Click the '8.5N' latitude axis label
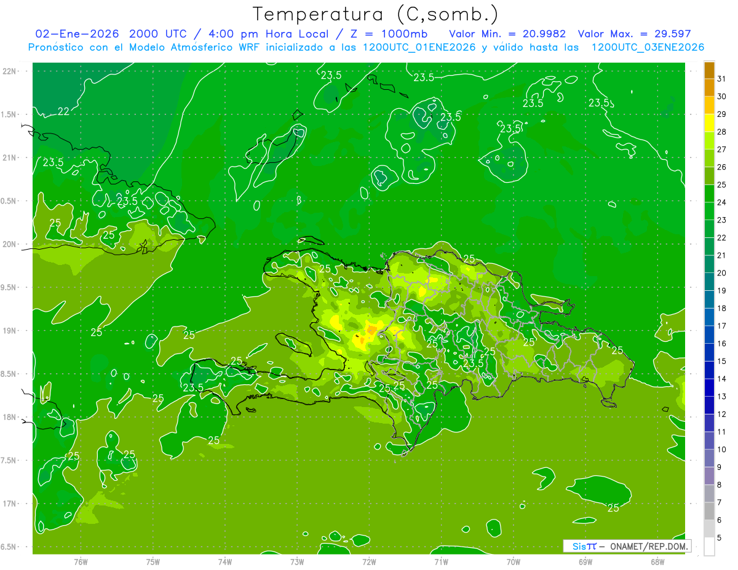This screenshot has width=738, height=570. [x=10, y=374]
